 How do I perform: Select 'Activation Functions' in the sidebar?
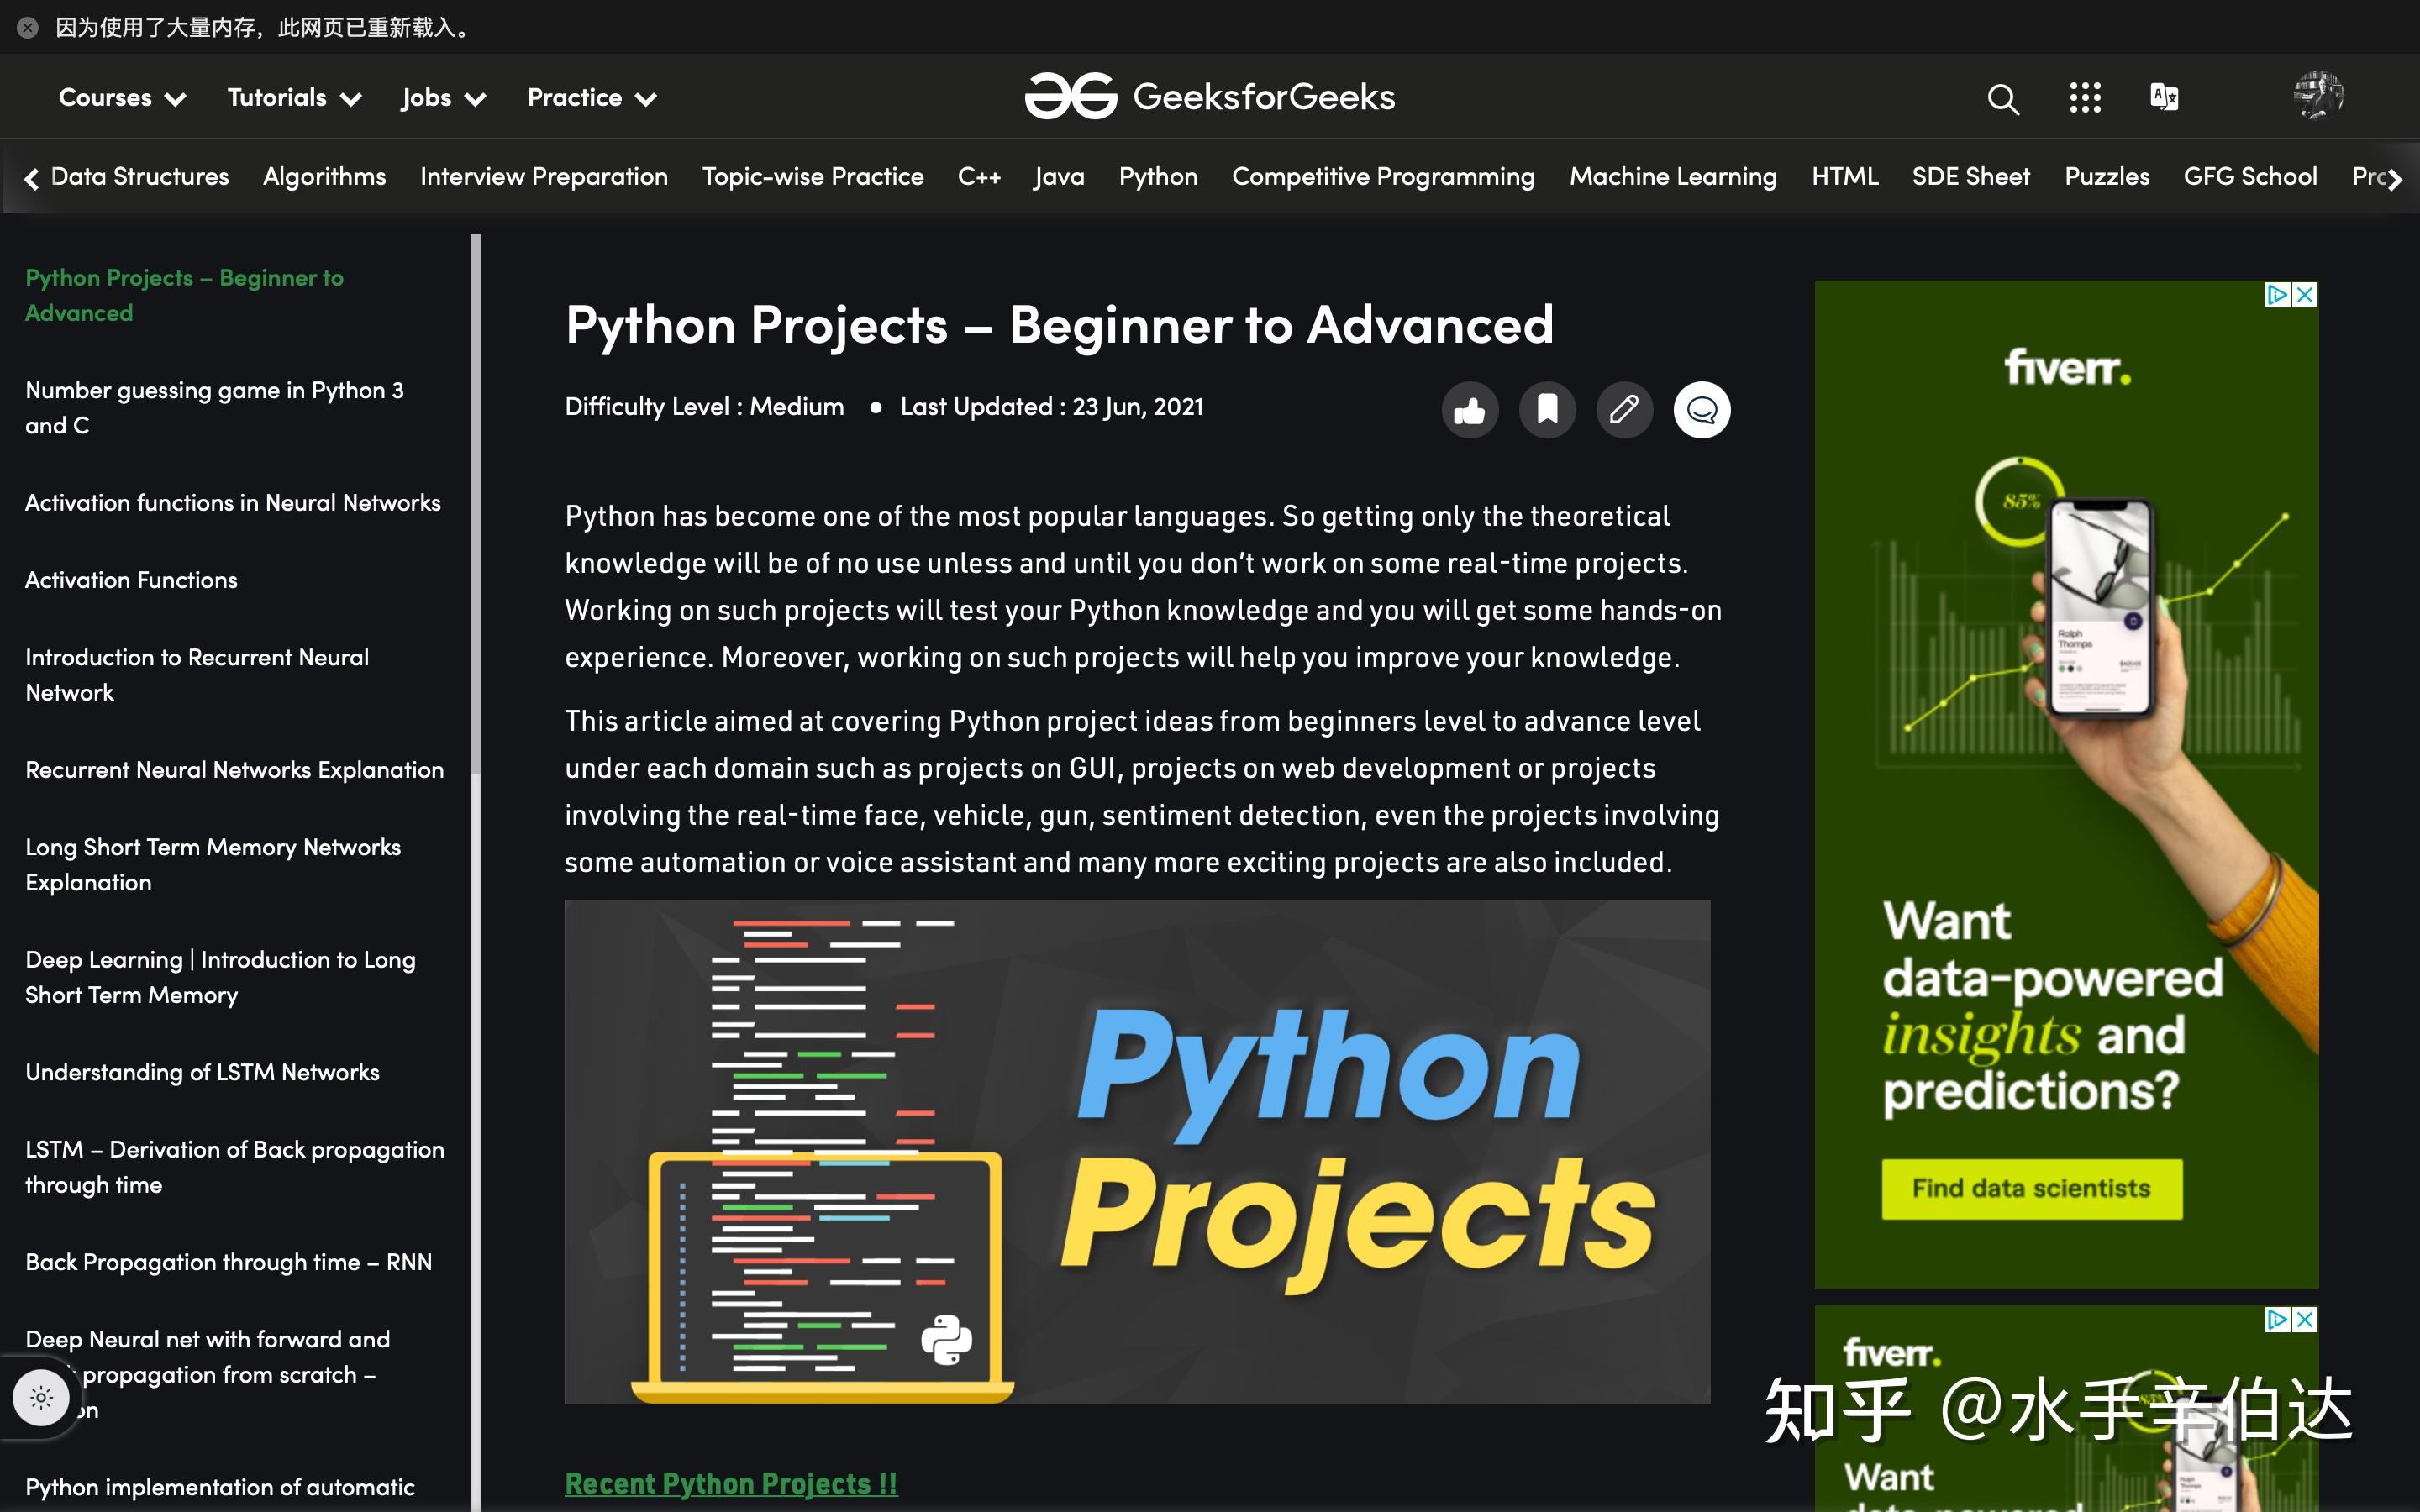point(130,579)
